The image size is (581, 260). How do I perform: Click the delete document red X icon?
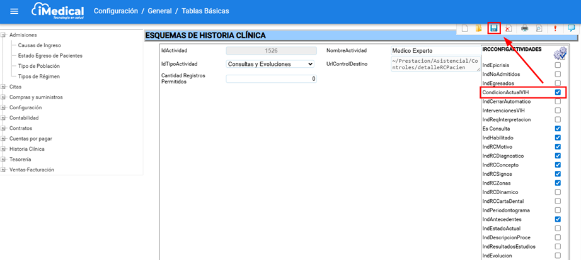[509, 28]
